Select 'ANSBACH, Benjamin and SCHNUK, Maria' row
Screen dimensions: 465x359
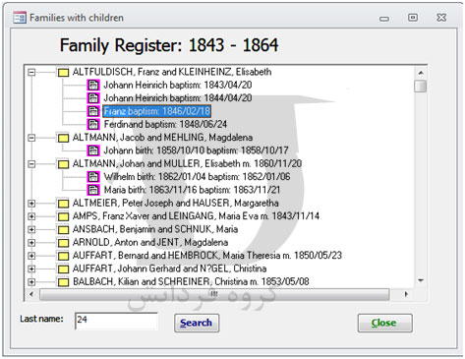[155, 229]
